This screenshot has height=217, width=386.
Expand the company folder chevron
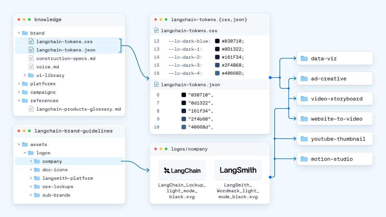(31, 161)
